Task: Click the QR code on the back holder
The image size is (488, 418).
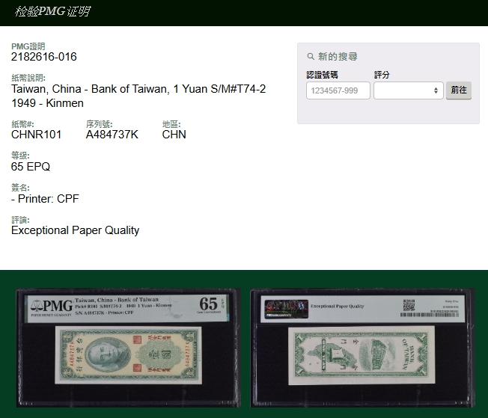Action: [x=409, y=305]
